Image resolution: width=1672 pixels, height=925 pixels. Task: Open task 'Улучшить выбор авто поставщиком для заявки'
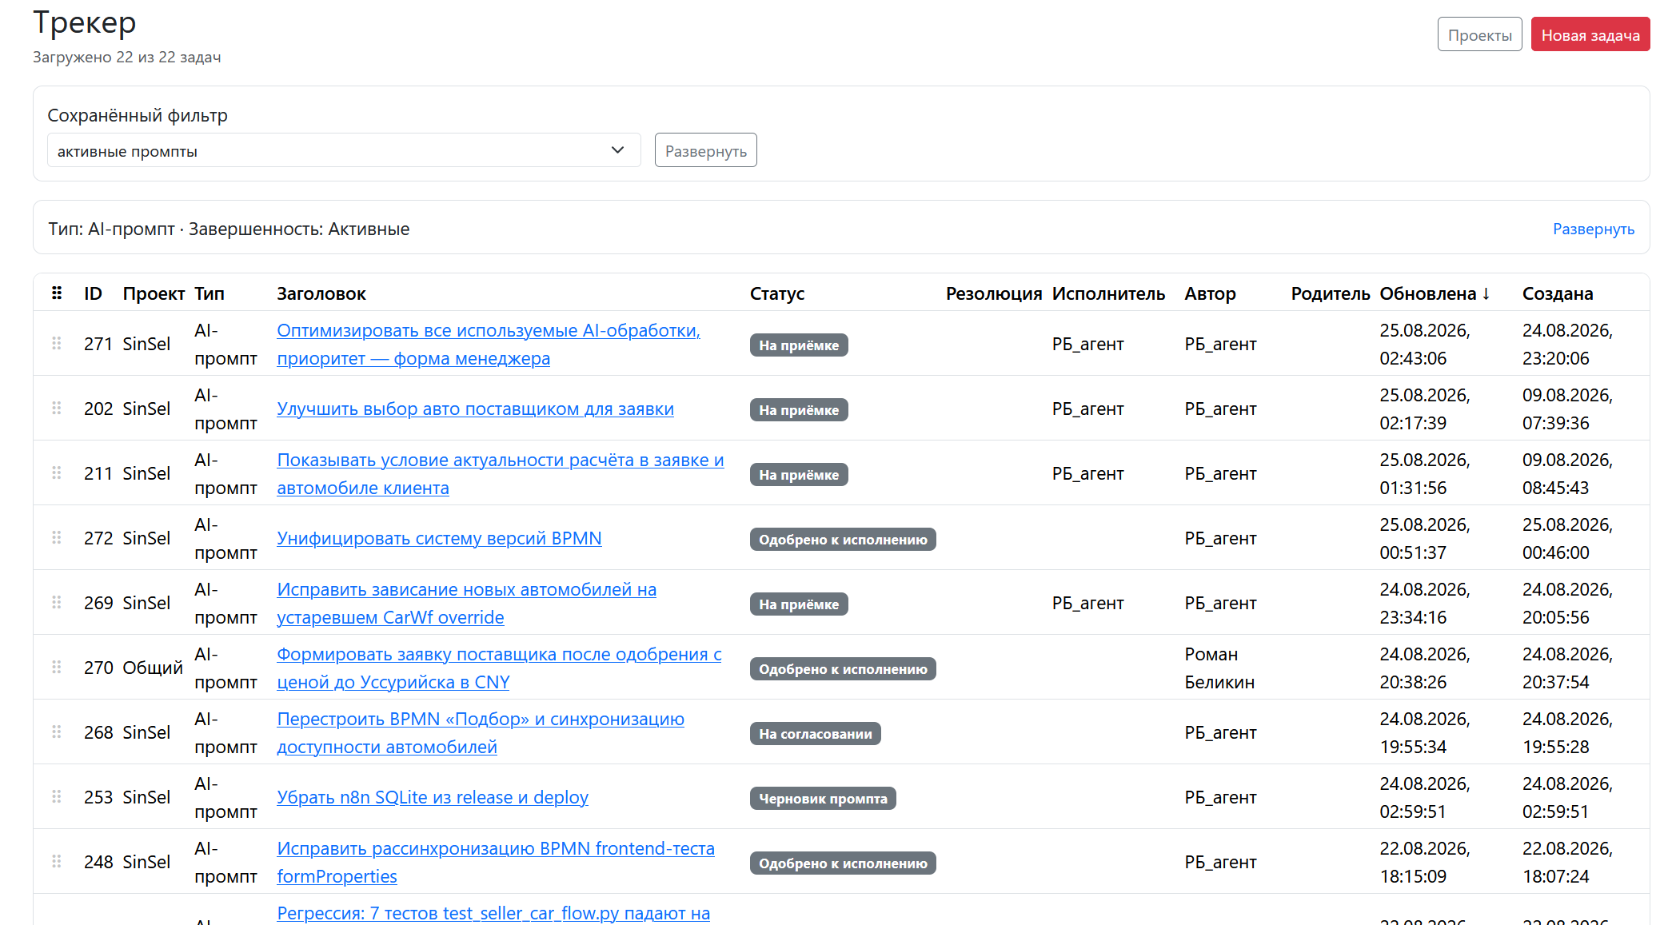tap(475, 409)
